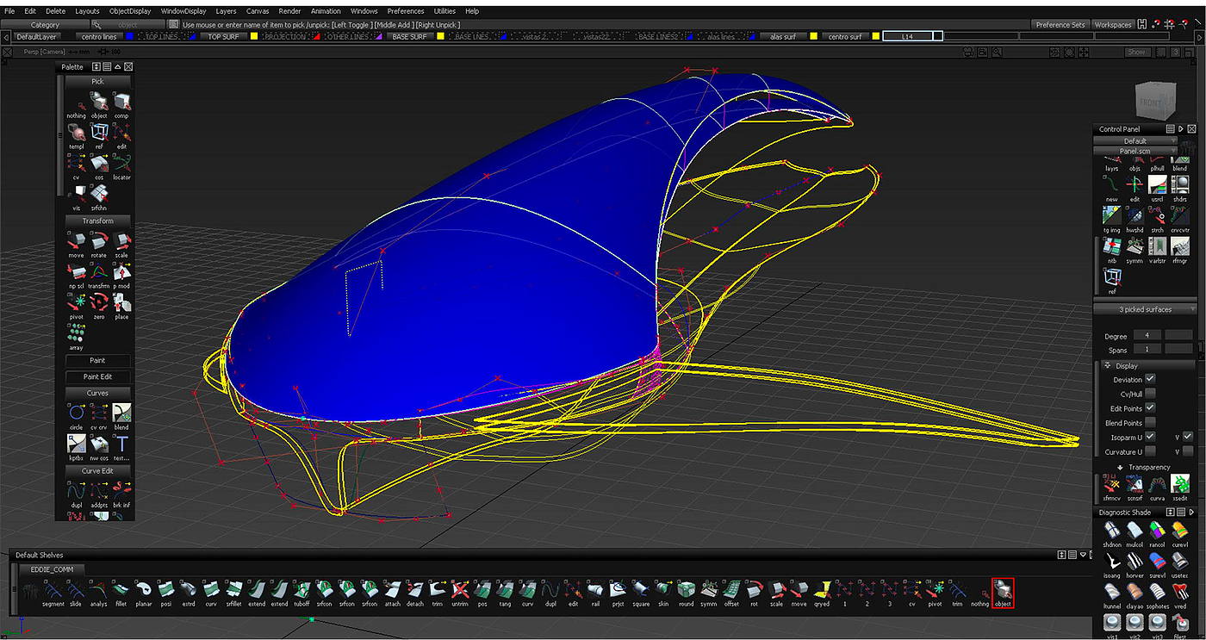
Task: Select the untrim tool on the shelf
Action: click(x=460, y=590)
